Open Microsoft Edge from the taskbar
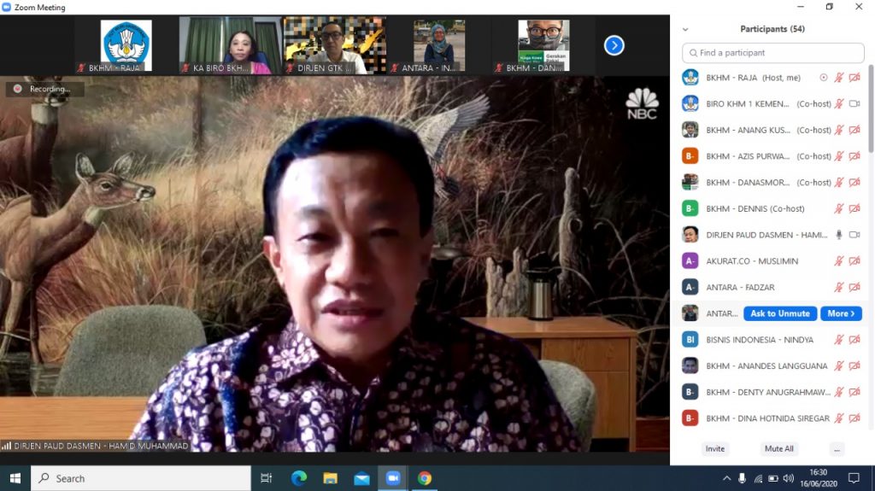Viewport: 875px width, 491px height. click(x=299, y=478)
